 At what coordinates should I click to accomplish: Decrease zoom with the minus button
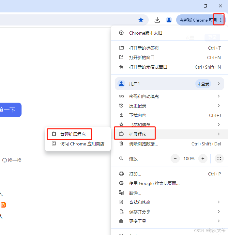click(x=175, y=159)
